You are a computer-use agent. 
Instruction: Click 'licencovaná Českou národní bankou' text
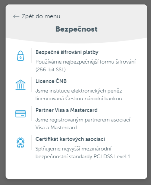(x=79, y=98)
